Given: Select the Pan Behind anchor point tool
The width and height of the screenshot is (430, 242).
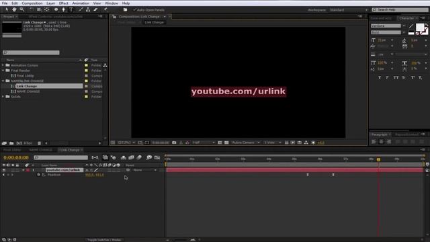Looking at the screenshot, I should (x=47, y=9).
